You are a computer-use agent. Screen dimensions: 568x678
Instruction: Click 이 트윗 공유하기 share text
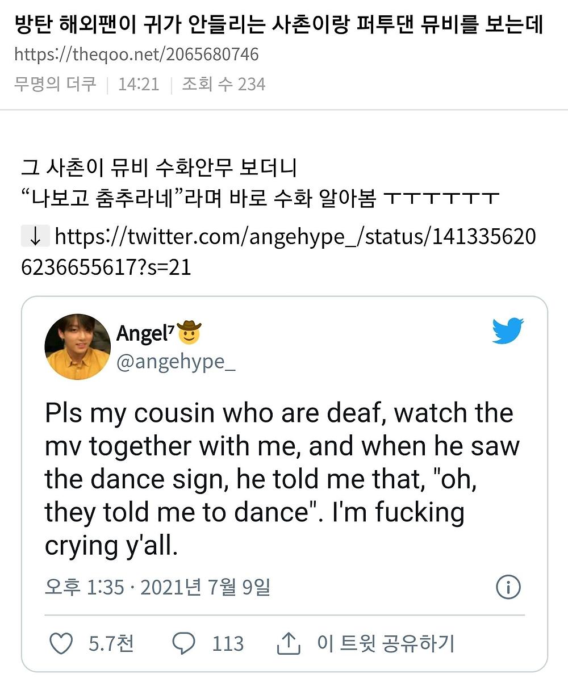click(386, 644)
